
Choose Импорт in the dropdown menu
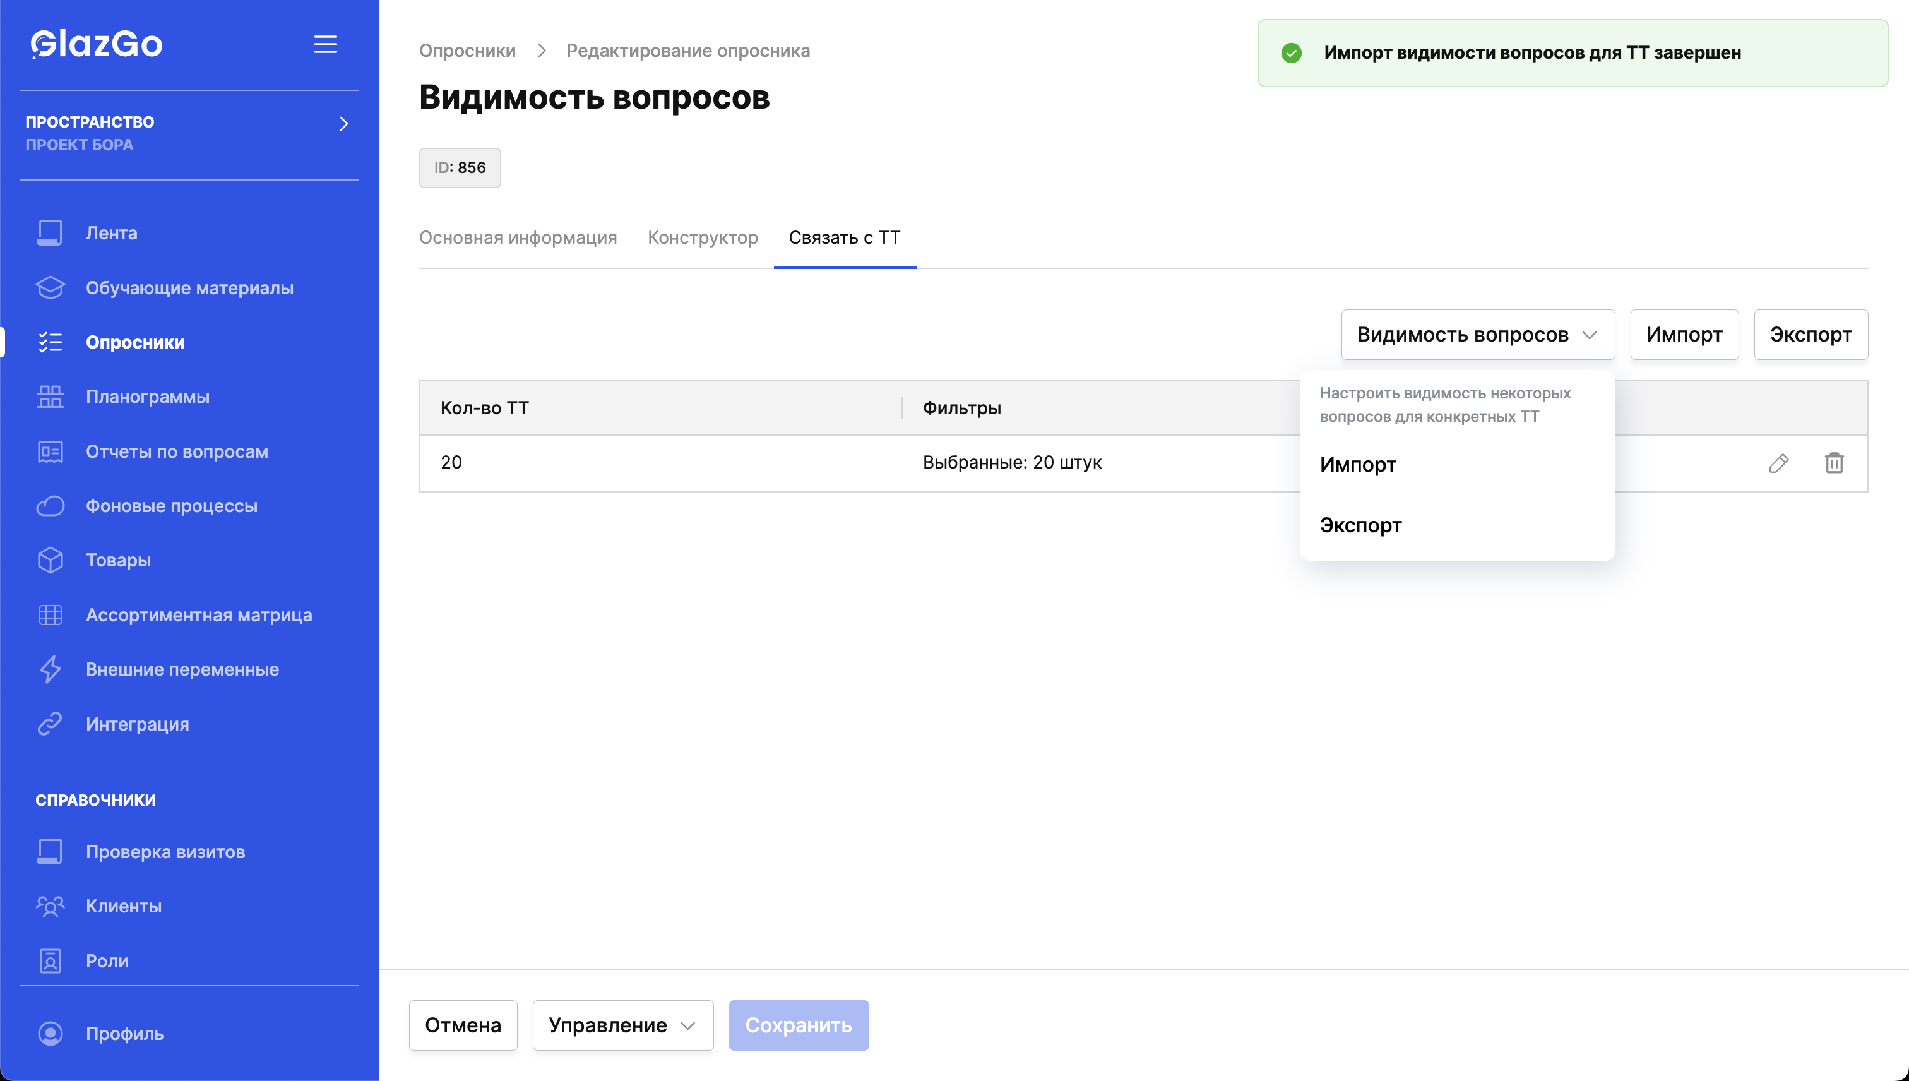(x=1457, y=465)
